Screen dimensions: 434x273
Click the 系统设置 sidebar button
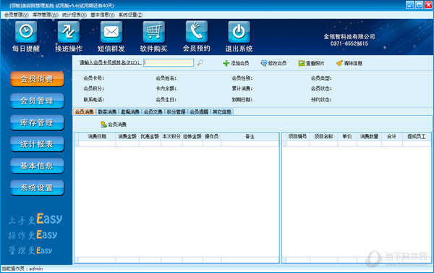coord(37,188)
